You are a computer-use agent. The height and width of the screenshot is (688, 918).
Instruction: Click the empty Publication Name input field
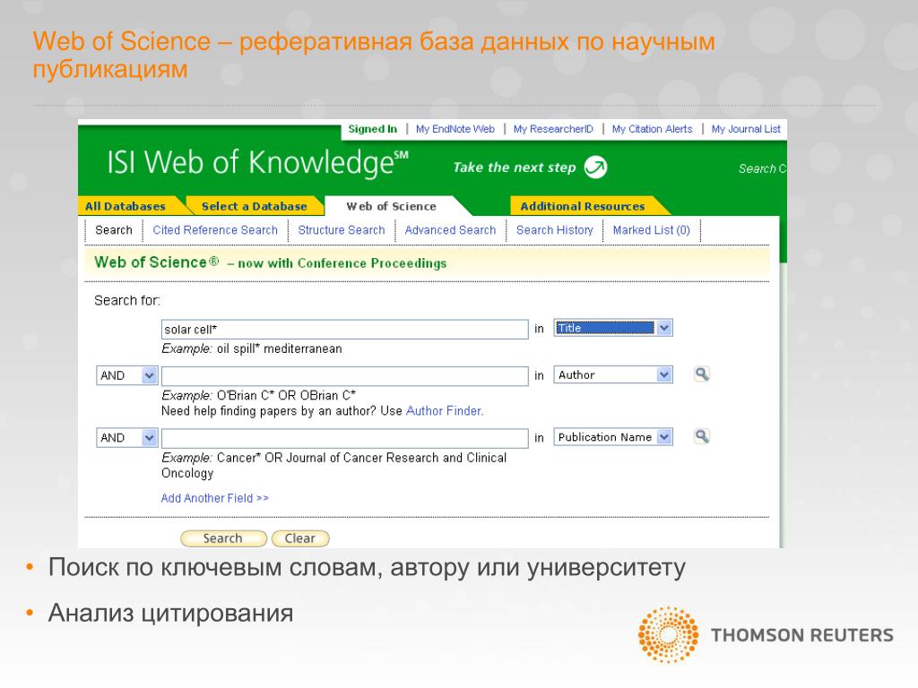tap(345, 438)
